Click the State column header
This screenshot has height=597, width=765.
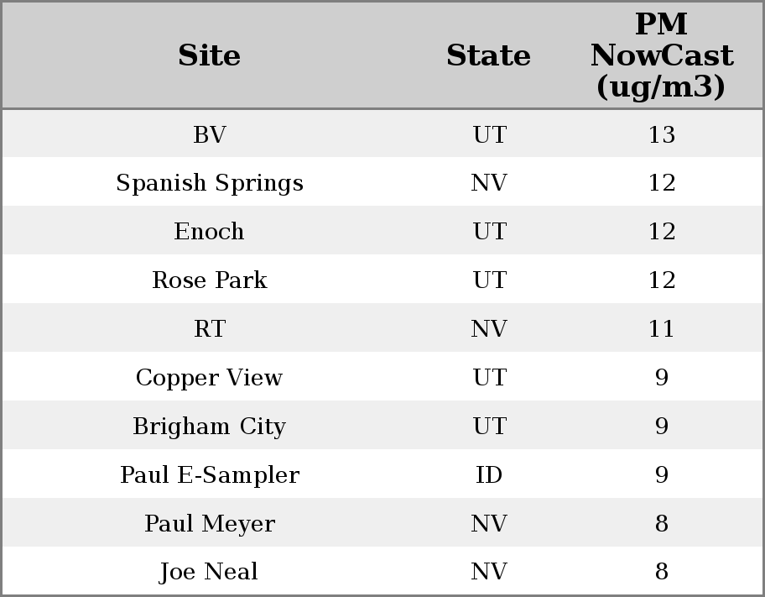(x=488, y=55)
